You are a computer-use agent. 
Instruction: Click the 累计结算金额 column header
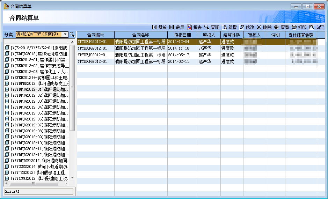click(x=301, y=35)
